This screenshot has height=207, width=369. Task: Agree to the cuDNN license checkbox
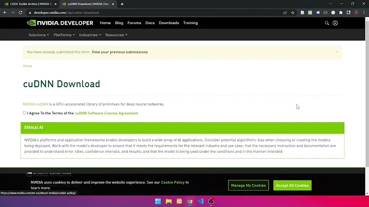(25, 113)
